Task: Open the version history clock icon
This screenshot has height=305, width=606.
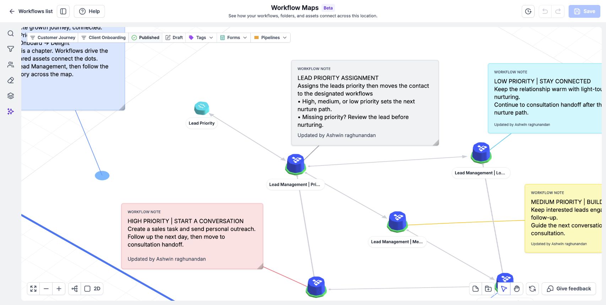Action: click(x=528, y=11)
